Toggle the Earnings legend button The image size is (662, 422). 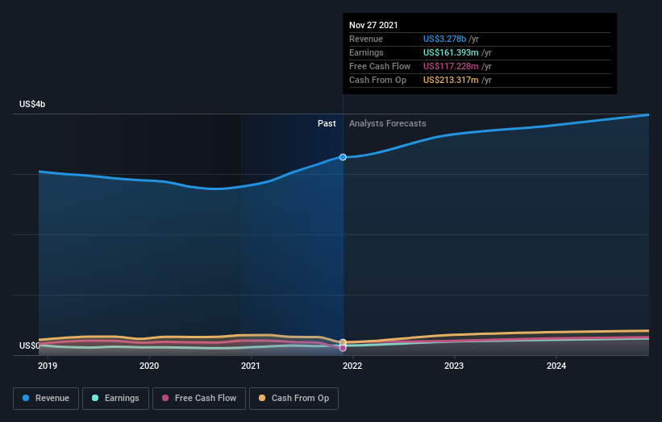click(115, 399)
